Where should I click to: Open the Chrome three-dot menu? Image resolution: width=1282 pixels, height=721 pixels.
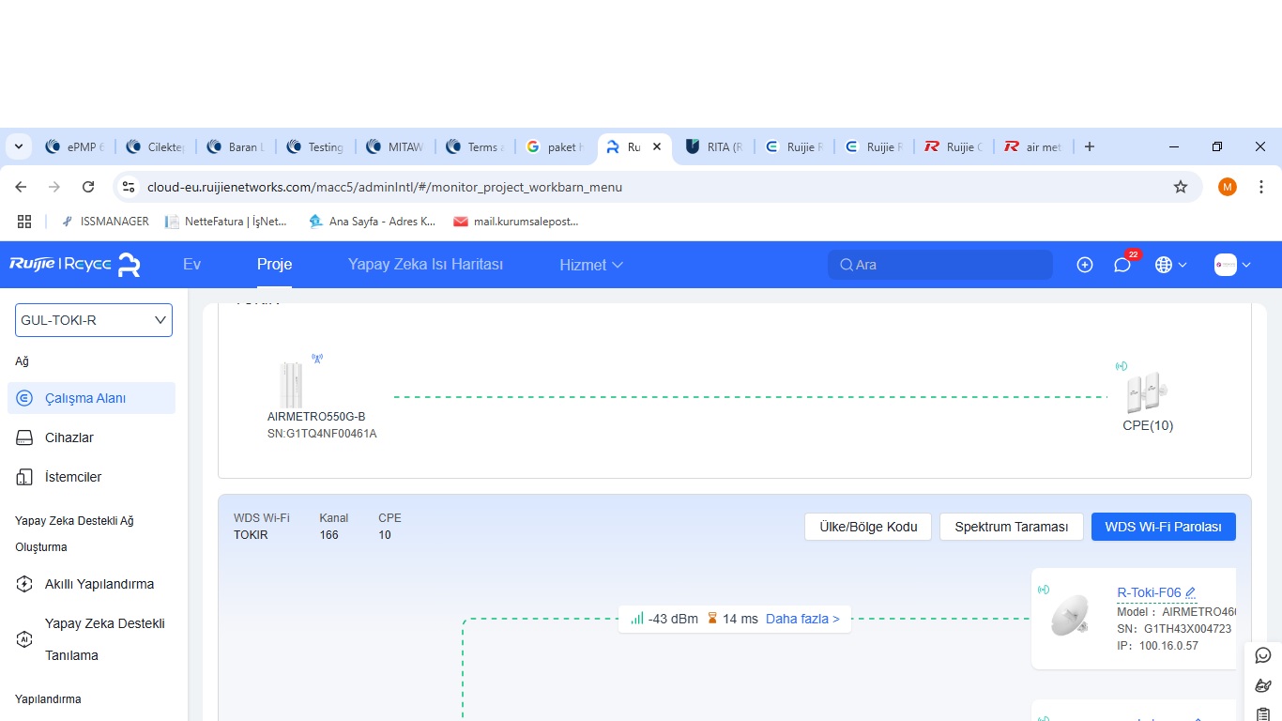pos(1261,187)
